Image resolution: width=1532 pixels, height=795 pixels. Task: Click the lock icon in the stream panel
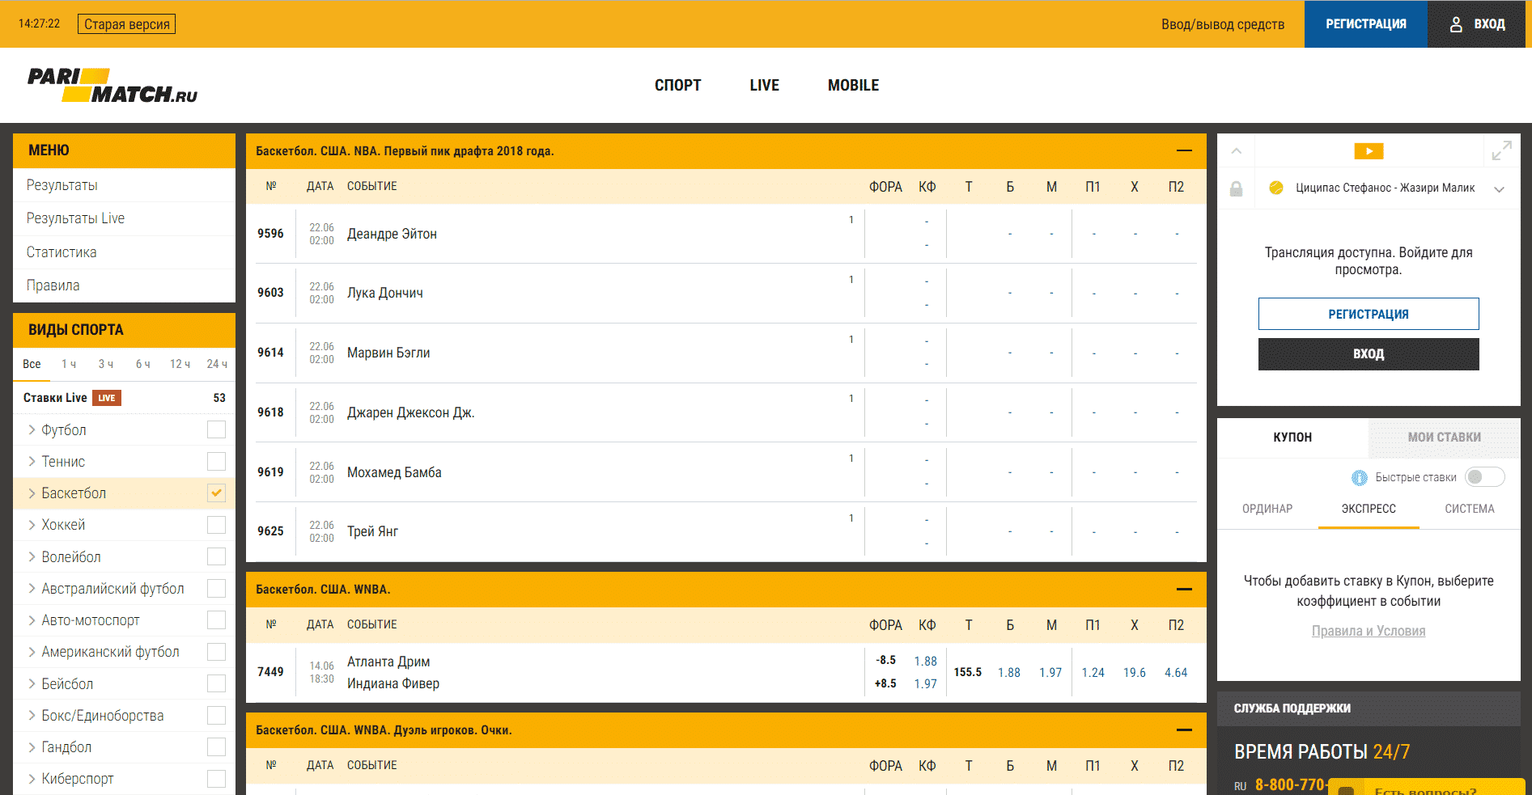(x=1236, y=188)
